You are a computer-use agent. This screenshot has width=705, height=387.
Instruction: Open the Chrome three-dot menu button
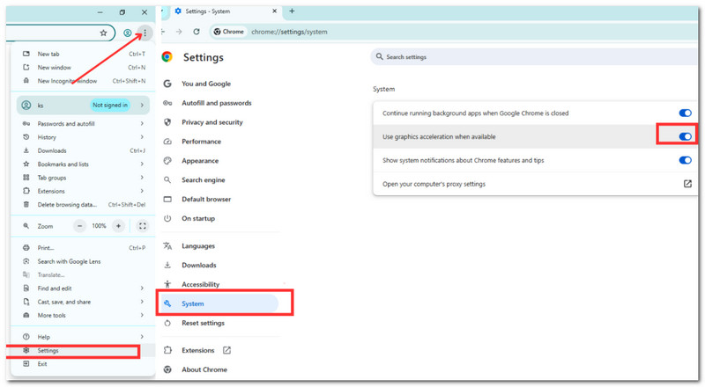(145, 33)
